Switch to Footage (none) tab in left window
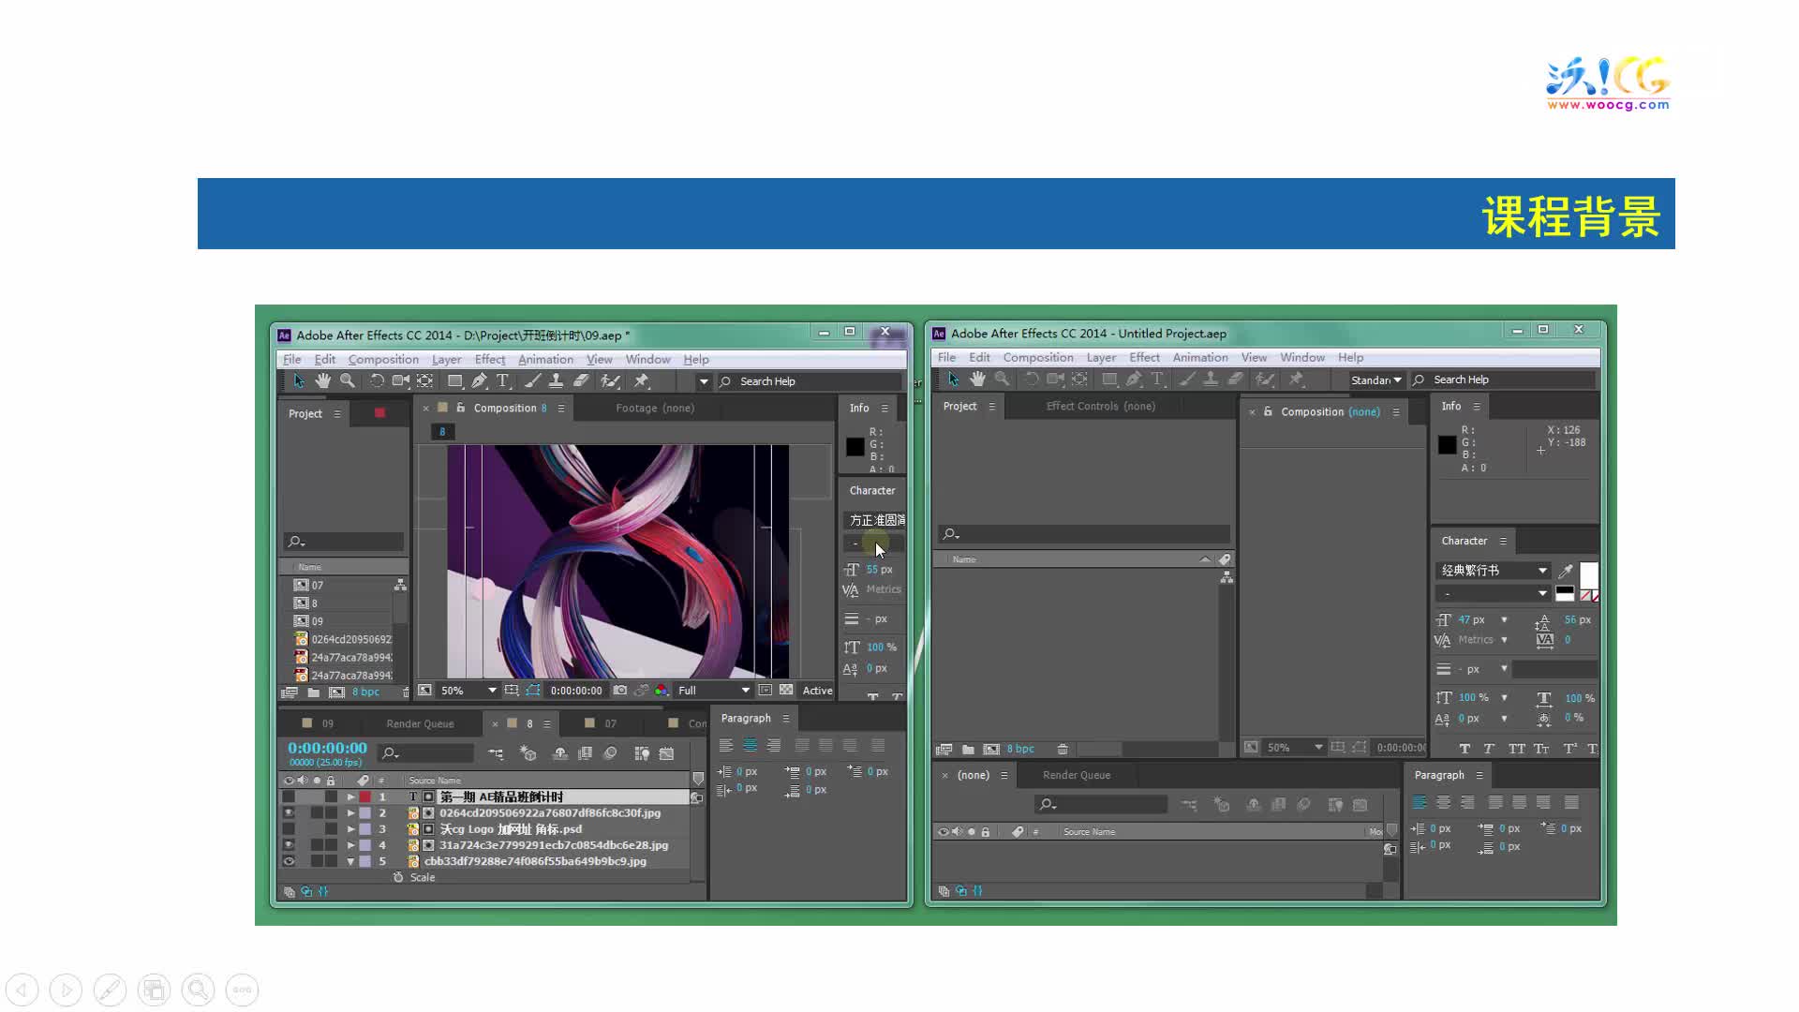 (655, 408)
